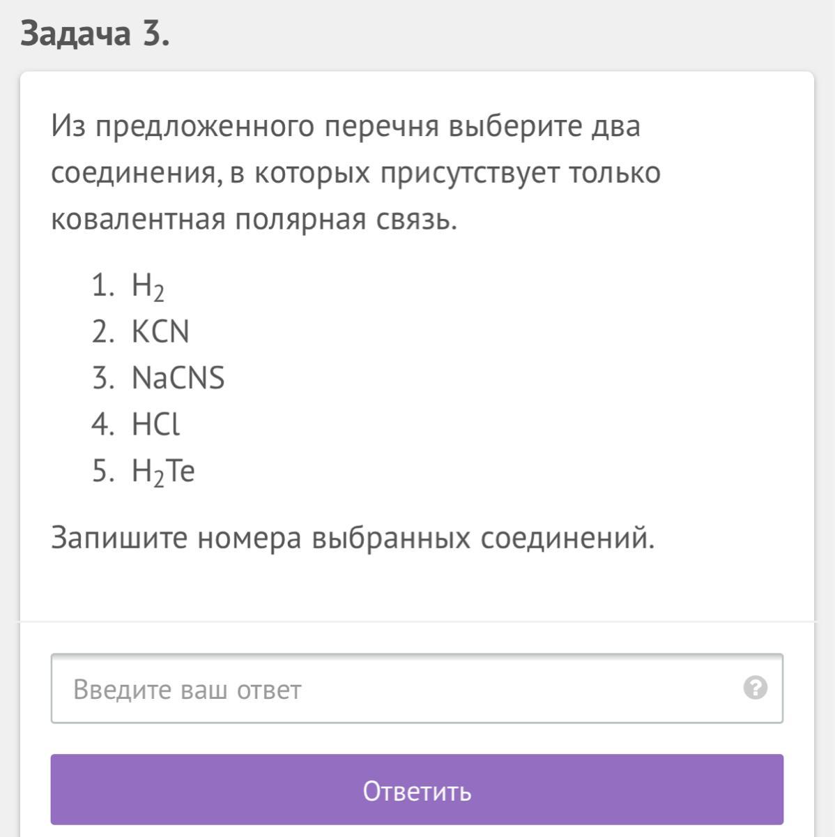Click the number "3." in the heading
Image resolution: width=835 pixels, height=837 pixels.
pyautogui.click(x=156, y=33)
